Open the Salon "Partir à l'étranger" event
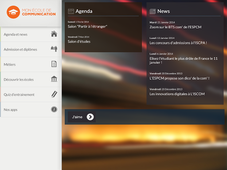This screenshot has height=170, width=227. click(87, 27)
